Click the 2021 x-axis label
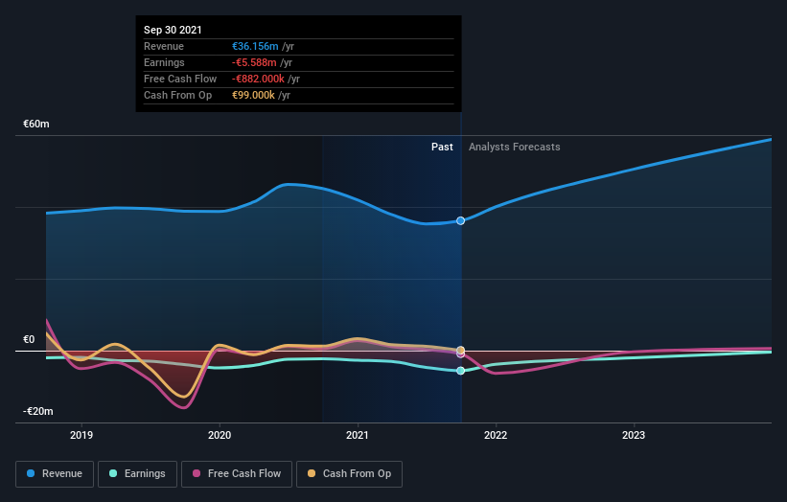This screenshot has height=502, width=787. coord(358,435)
